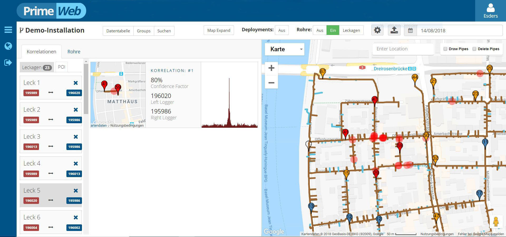Click the upload icon button
506x237 pixels.
pyautogui.click(x=394, y=30)
